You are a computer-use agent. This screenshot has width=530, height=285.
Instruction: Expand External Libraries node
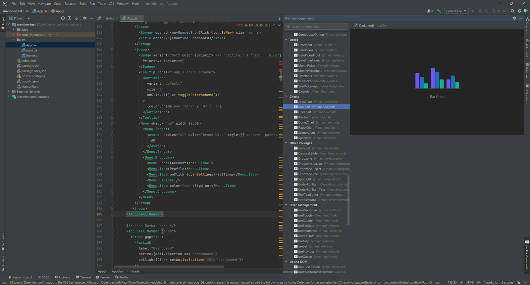pyautogui.click(x=9, y=92)
